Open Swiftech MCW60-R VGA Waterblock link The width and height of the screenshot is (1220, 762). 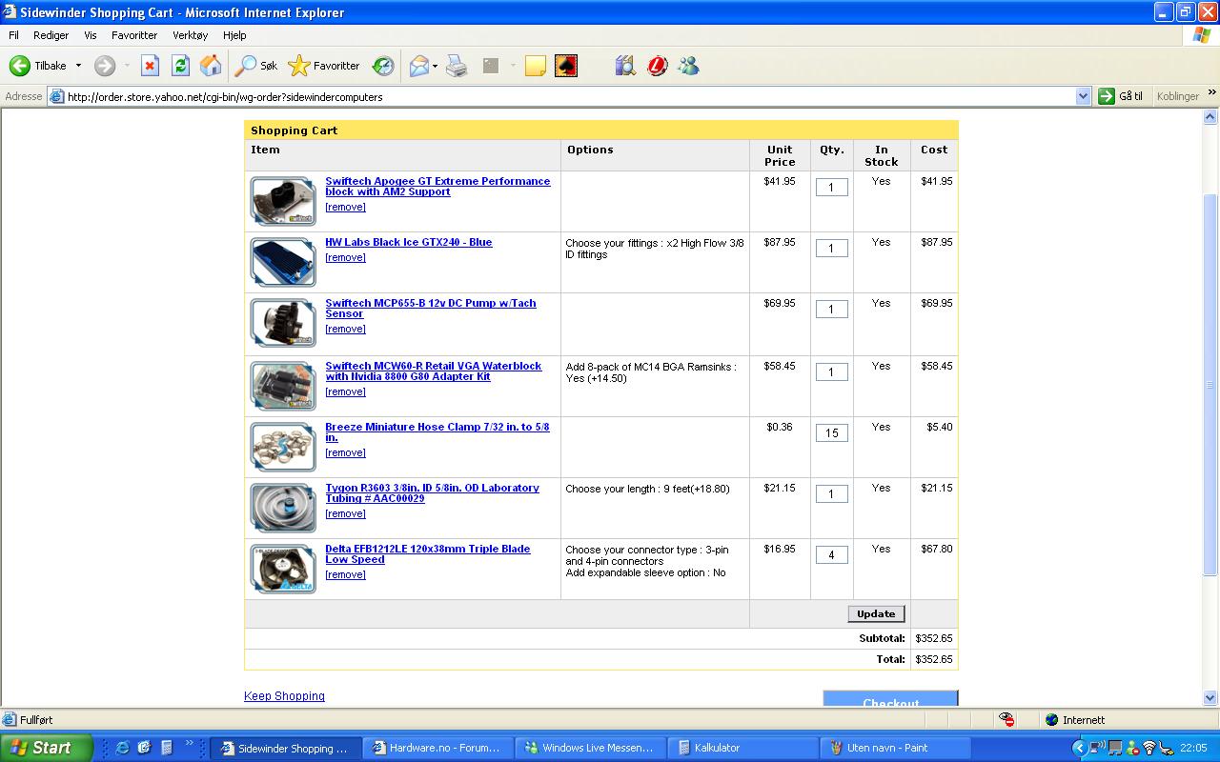(434, 371)
